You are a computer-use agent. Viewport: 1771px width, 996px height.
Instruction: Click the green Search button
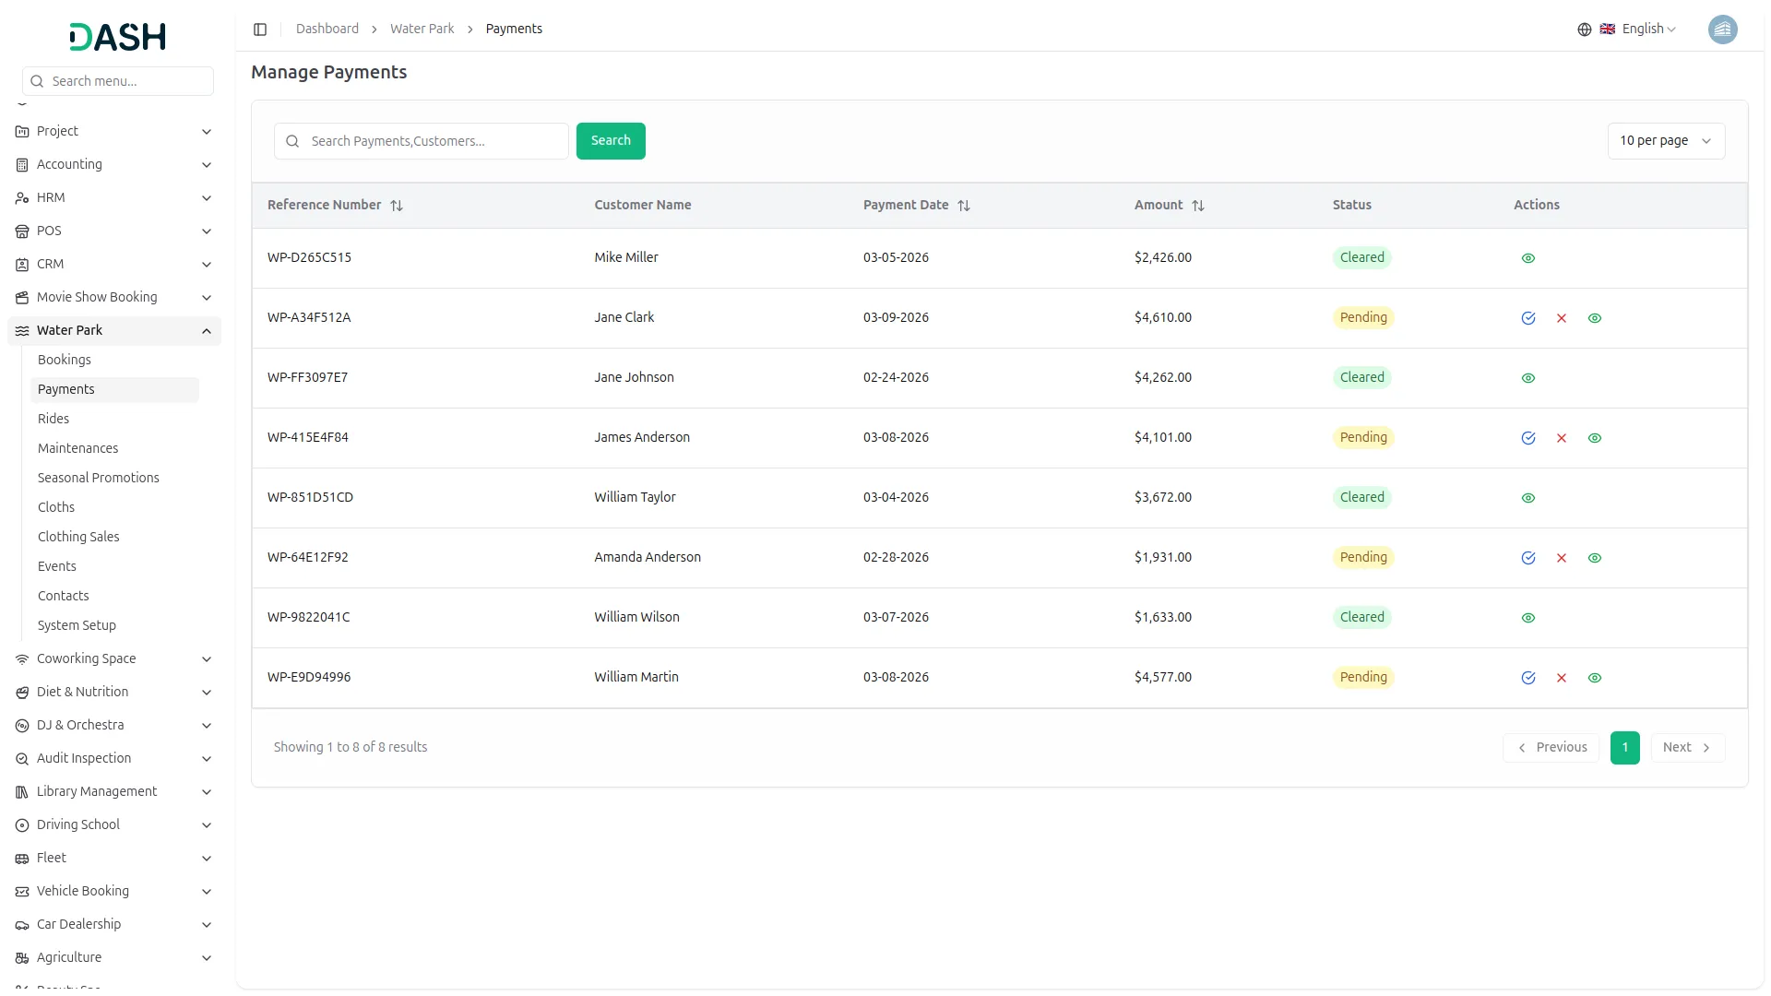(611, 141)
